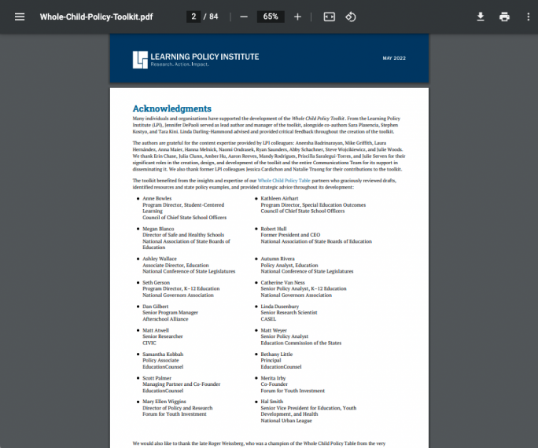Click the Kathleen Airhart list entry
Viewport: 538px width, 448px height.
click(278, 199)
